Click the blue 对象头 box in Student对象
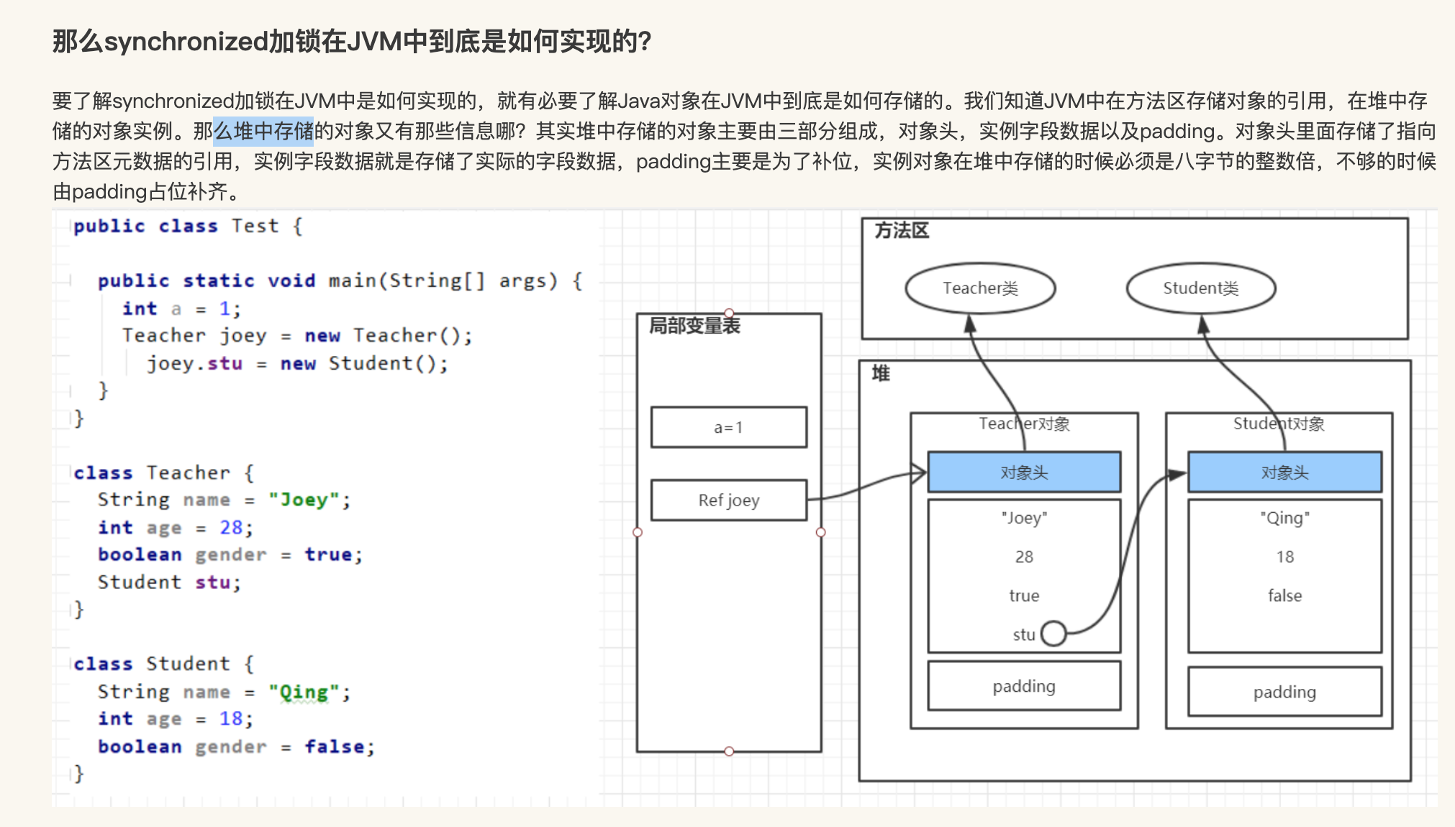1455x827 pixels. coord(1284,472)
